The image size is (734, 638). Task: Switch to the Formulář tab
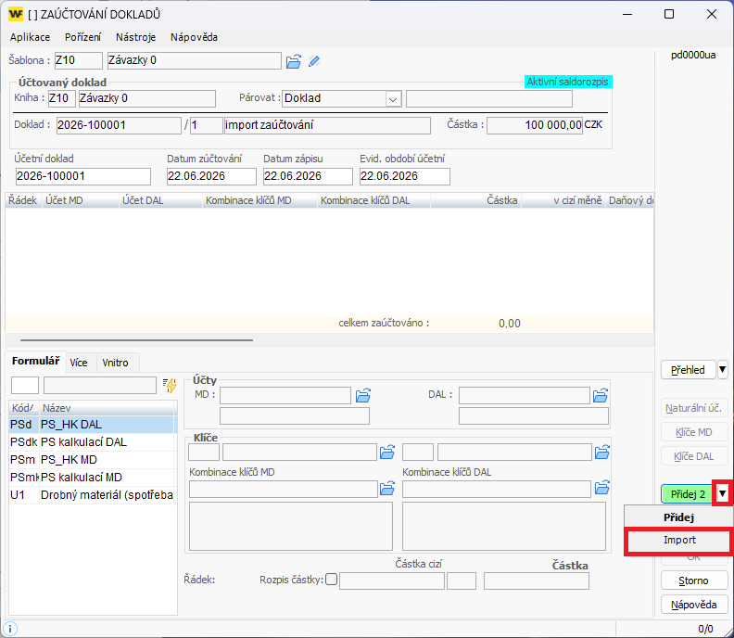[x=35, y=361]
